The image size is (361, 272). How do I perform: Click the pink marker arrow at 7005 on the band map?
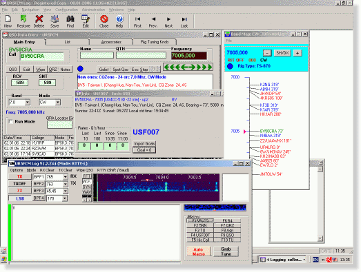point(245,132)
